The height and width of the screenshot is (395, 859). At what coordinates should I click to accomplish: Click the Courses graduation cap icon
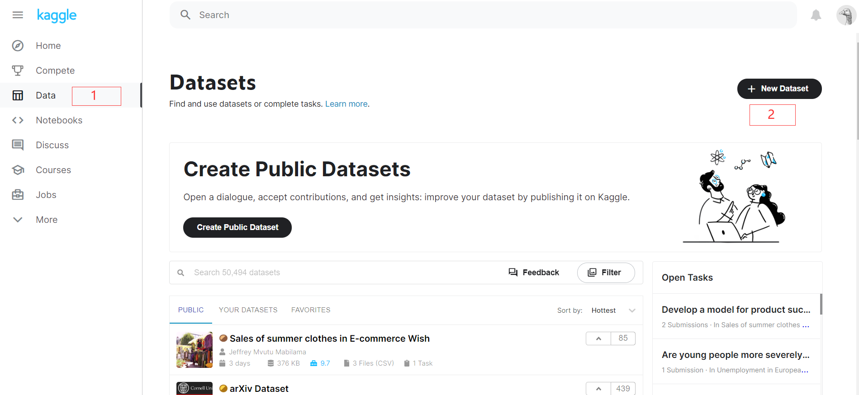[18, 170]
